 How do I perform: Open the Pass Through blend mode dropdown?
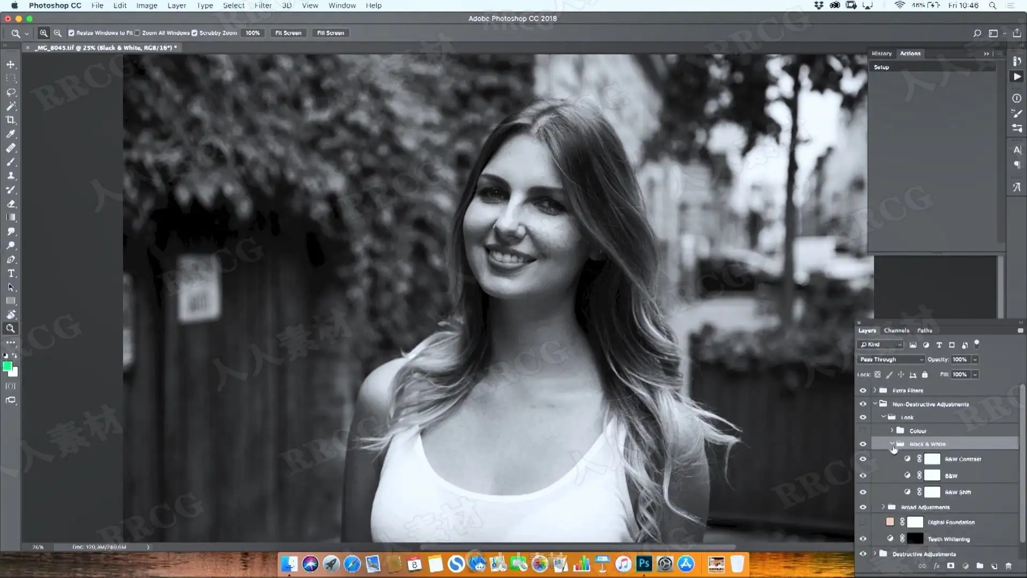[891, 360]
